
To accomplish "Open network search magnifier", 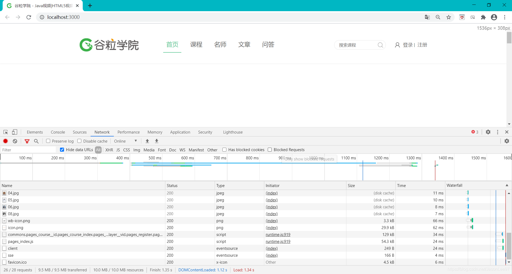I will coord(36,141).
